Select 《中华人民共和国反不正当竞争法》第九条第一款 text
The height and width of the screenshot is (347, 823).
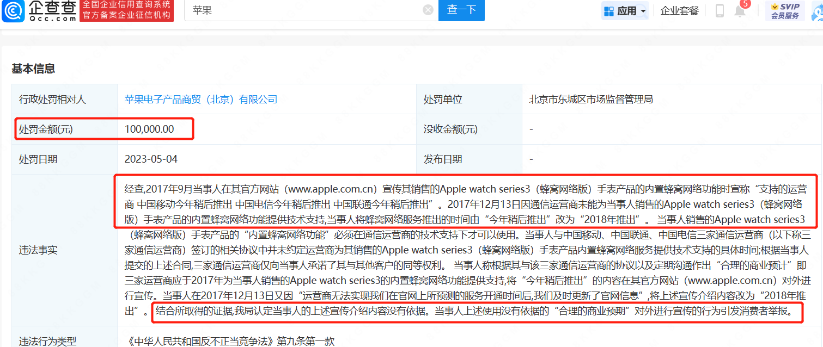(229, 342)
